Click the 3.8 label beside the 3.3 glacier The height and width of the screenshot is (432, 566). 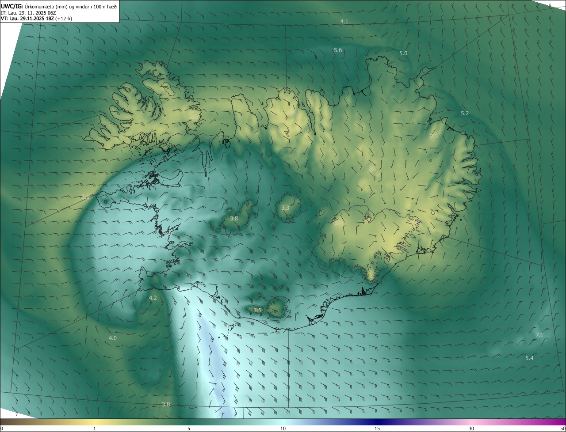234,219
